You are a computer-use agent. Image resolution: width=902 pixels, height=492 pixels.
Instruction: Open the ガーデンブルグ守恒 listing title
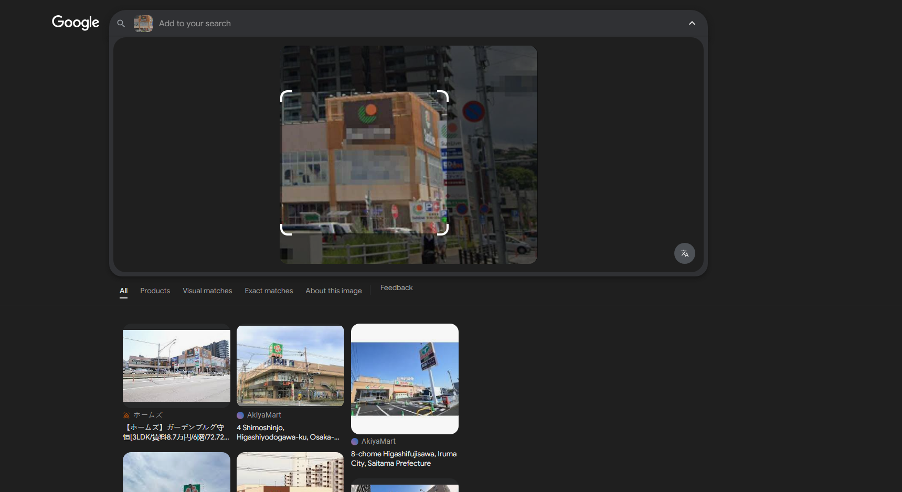tap(176, 432)
